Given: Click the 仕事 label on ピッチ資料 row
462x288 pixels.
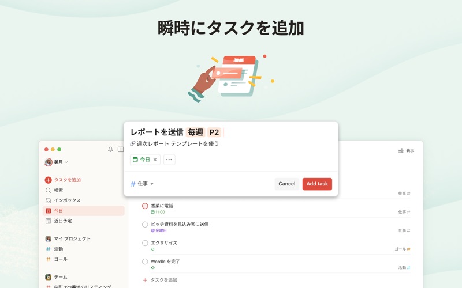Looking at the screenshot, I should tap(402, 231).
